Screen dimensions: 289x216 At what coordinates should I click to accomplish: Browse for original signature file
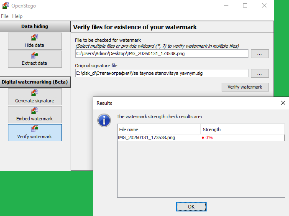pos(260,73)
